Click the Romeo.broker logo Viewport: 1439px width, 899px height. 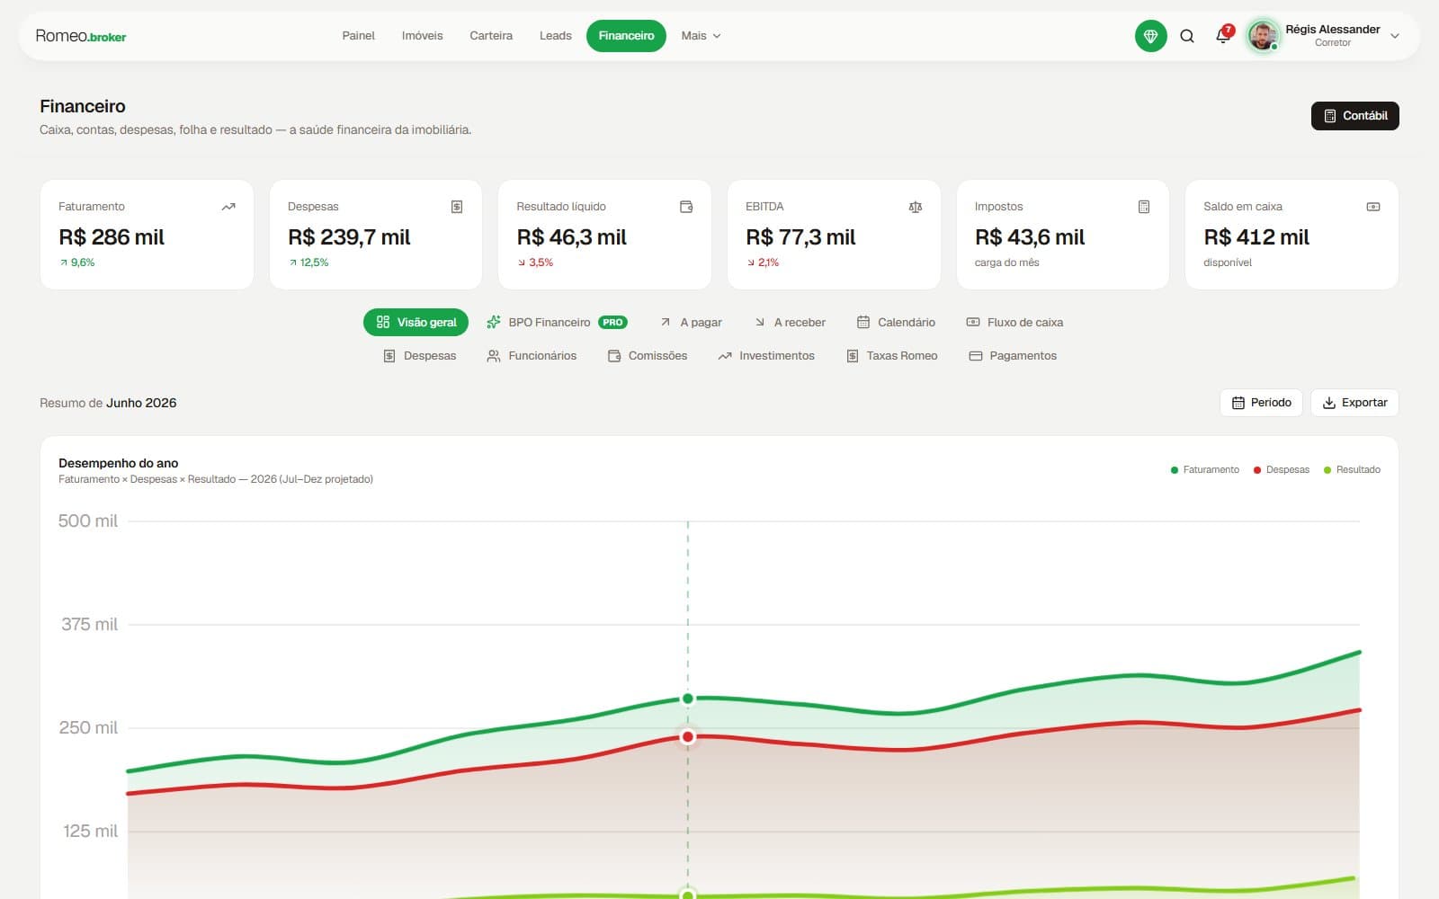click(81, 36)
